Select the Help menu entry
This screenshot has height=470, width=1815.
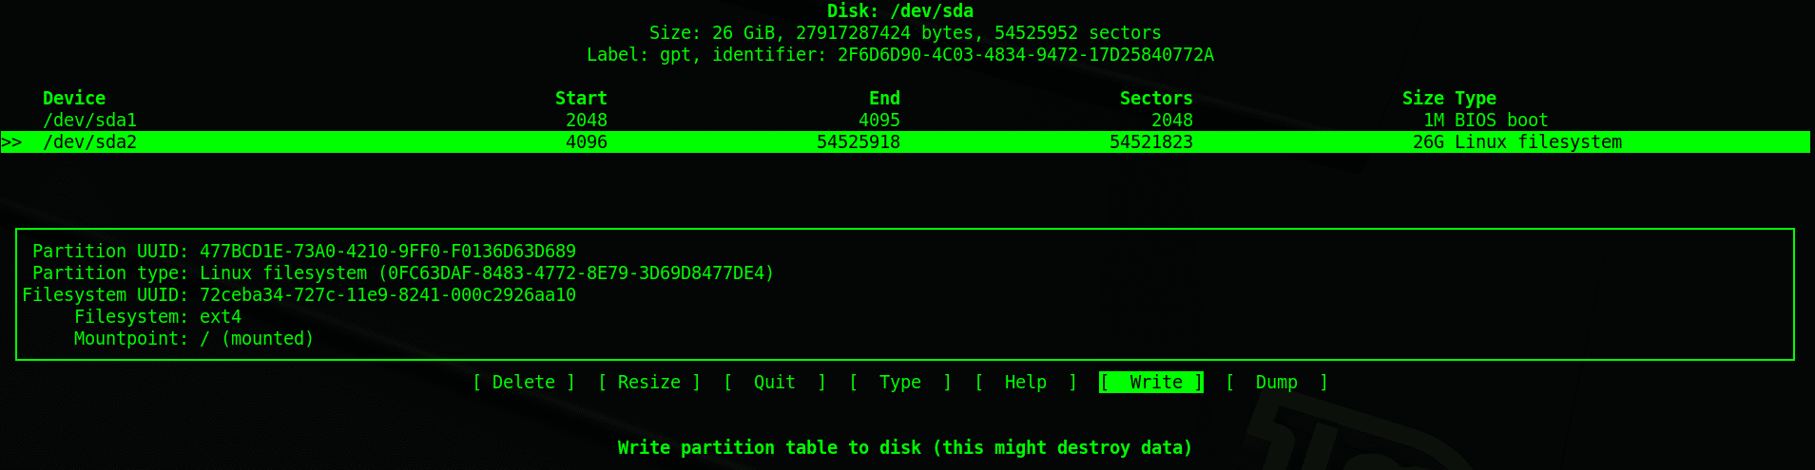pyautogui.click(x=1025, y=383)
